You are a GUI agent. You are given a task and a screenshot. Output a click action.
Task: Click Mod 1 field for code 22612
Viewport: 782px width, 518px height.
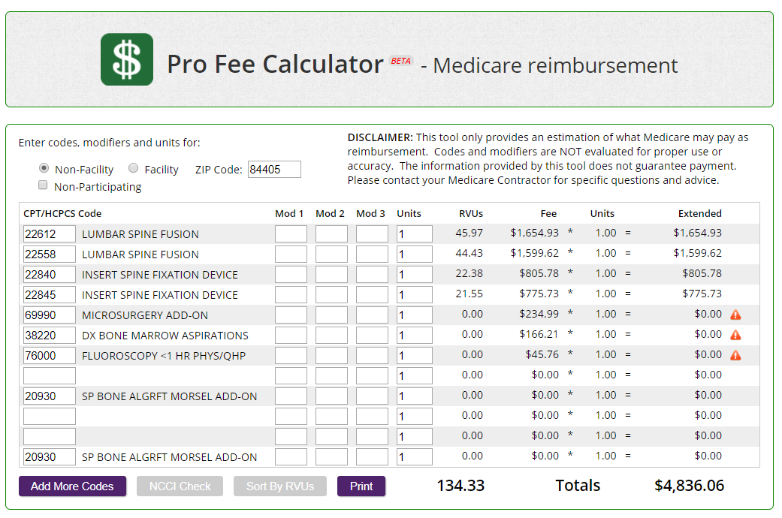pos(291,234)
